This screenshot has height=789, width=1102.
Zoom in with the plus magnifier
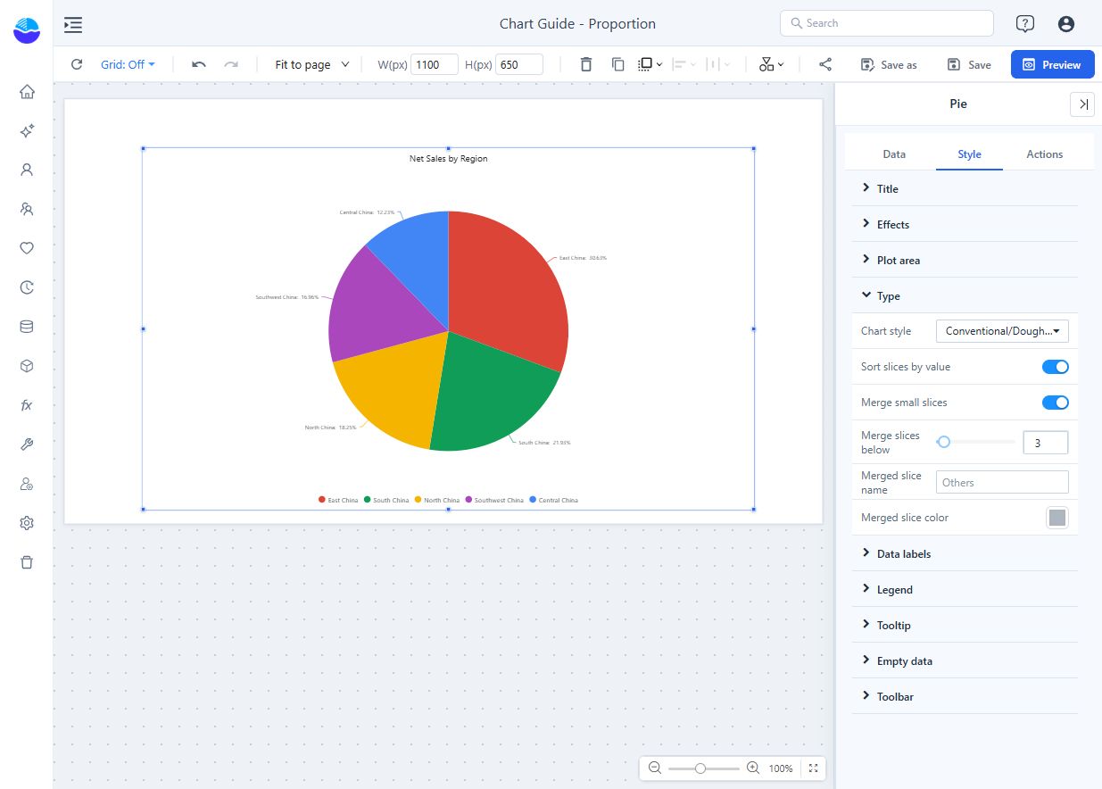pyautogui.click(x=753, y=768)
